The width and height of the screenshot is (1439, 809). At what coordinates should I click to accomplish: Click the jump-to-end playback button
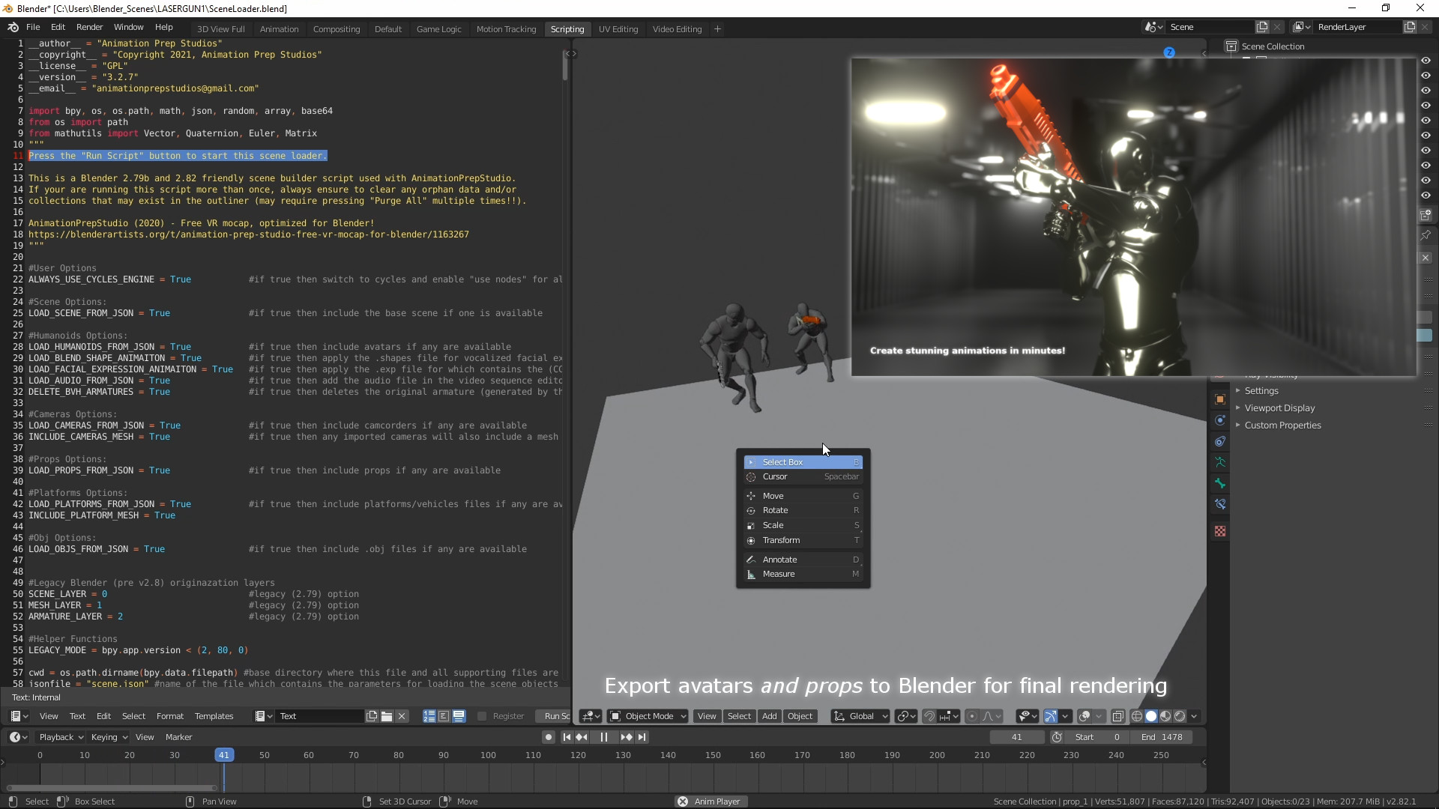pos(643,737)
